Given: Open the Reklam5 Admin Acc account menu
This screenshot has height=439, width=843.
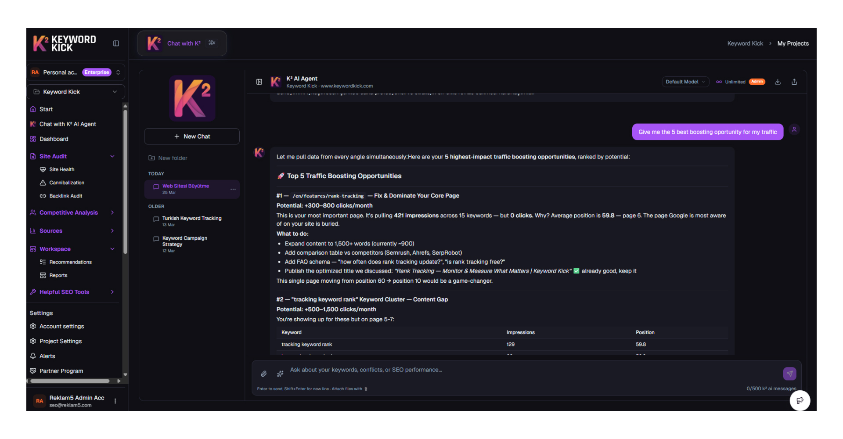Looking at the screenshot, I should coord(115,401).
